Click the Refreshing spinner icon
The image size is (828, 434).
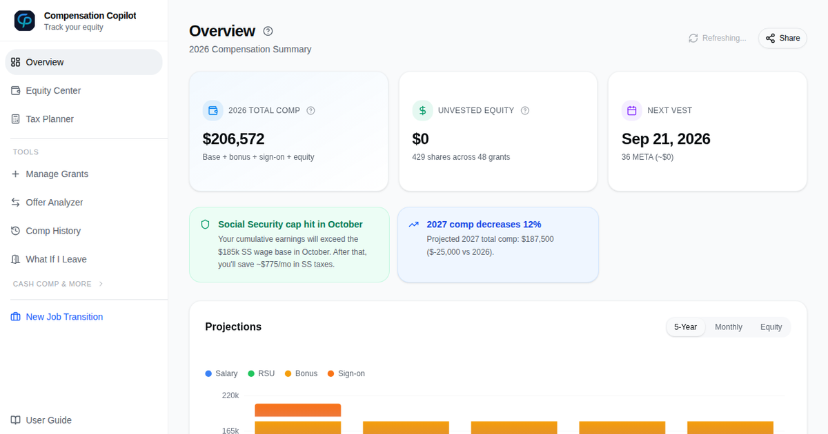[x=693, y=38]
